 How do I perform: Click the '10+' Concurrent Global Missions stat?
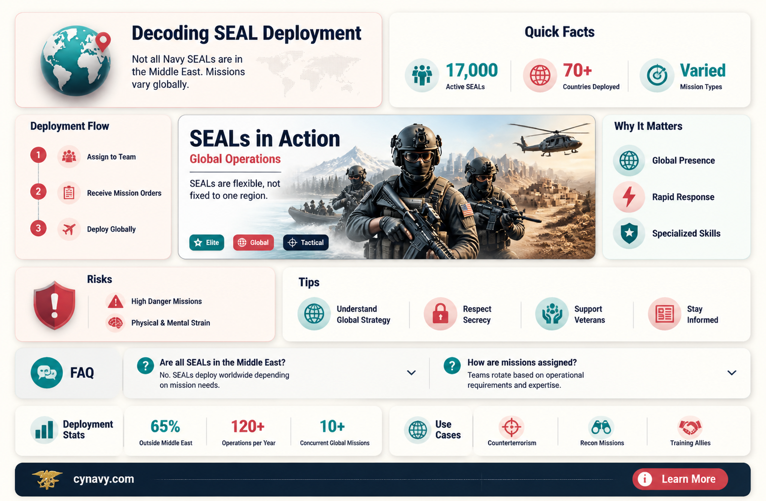click(x=332, y=426)
